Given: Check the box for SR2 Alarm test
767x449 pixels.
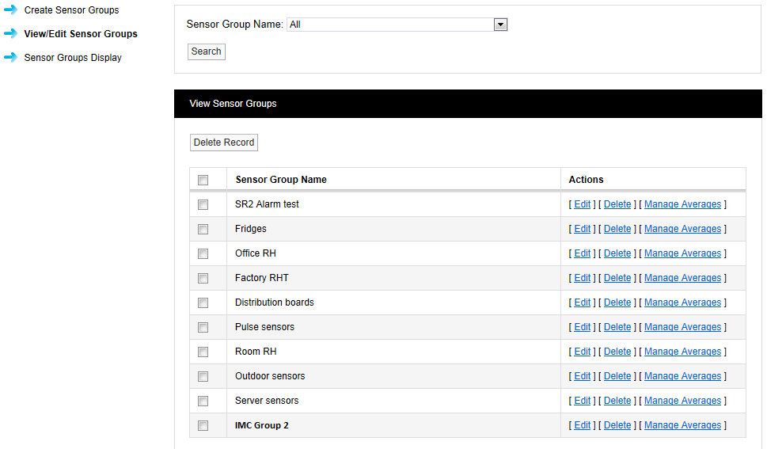Looking at the screenshot, I should pyautogui.click(x=203, y=204).
